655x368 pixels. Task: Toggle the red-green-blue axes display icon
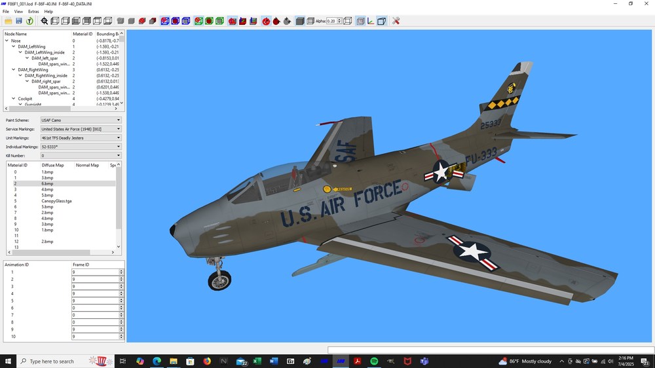pyautogui.click(x=371, y=21)
